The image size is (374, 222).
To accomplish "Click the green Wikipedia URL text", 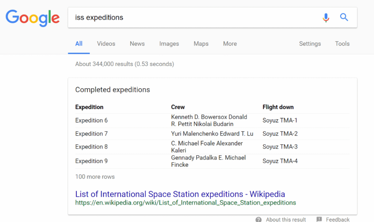I will (x=185, y=203).
